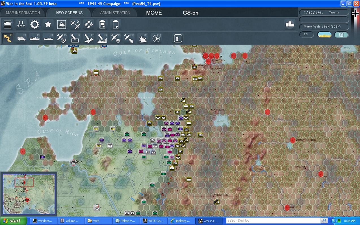Switch to the Pelton v... taskbar window
The height and width of the screenshot is (225, 360).
coord(126,221)
